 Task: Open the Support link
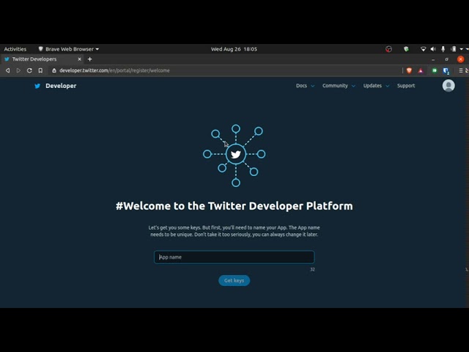pyautogui.click(x=406, y=86)
